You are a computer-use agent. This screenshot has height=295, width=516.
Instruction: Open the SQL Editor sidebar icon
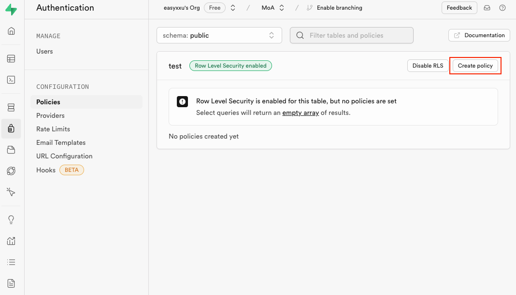click(x=11, y=80)
